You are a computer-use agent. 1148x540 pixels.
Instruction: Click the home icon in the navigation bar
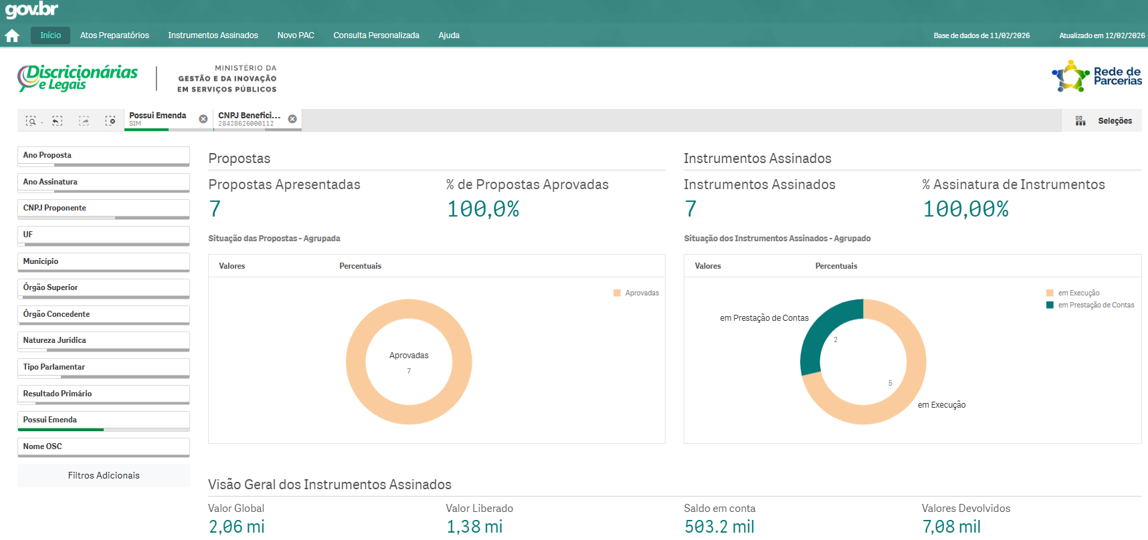click(x=12, y=35)
